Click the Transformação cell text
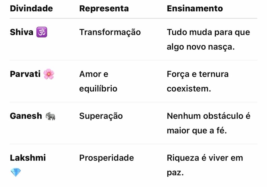The image size is (267, 187). 110,32
